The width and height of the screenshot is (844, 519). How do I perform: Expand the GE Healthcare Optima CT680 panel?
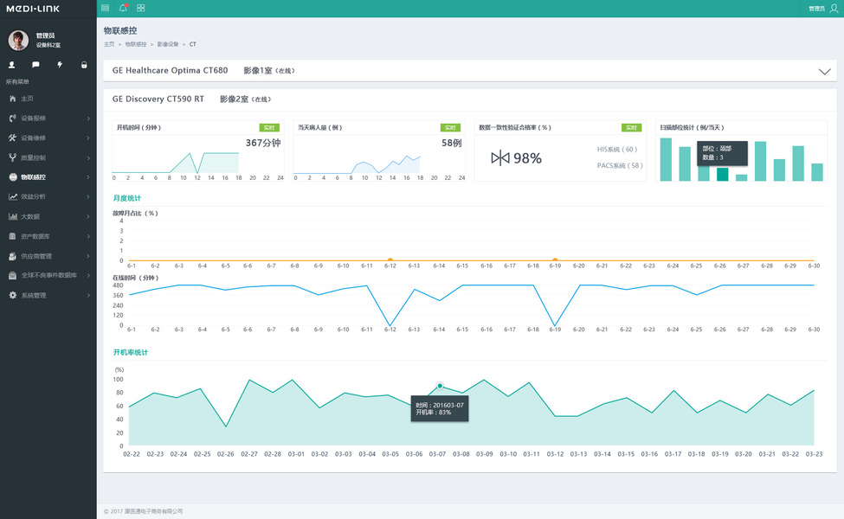pyautogui.click(x=824, y=71)
